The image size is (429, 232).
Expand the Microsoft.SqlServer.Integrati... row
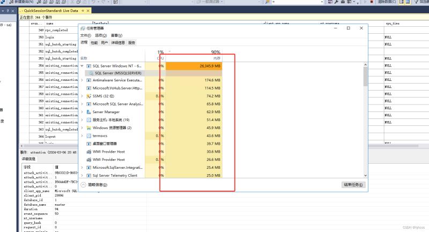click(82, 167)
